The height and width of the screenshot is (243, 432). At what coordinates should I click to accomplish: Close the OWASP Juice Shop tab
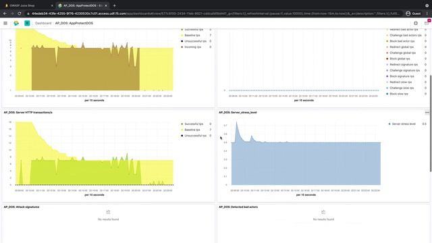click(52, 5)
